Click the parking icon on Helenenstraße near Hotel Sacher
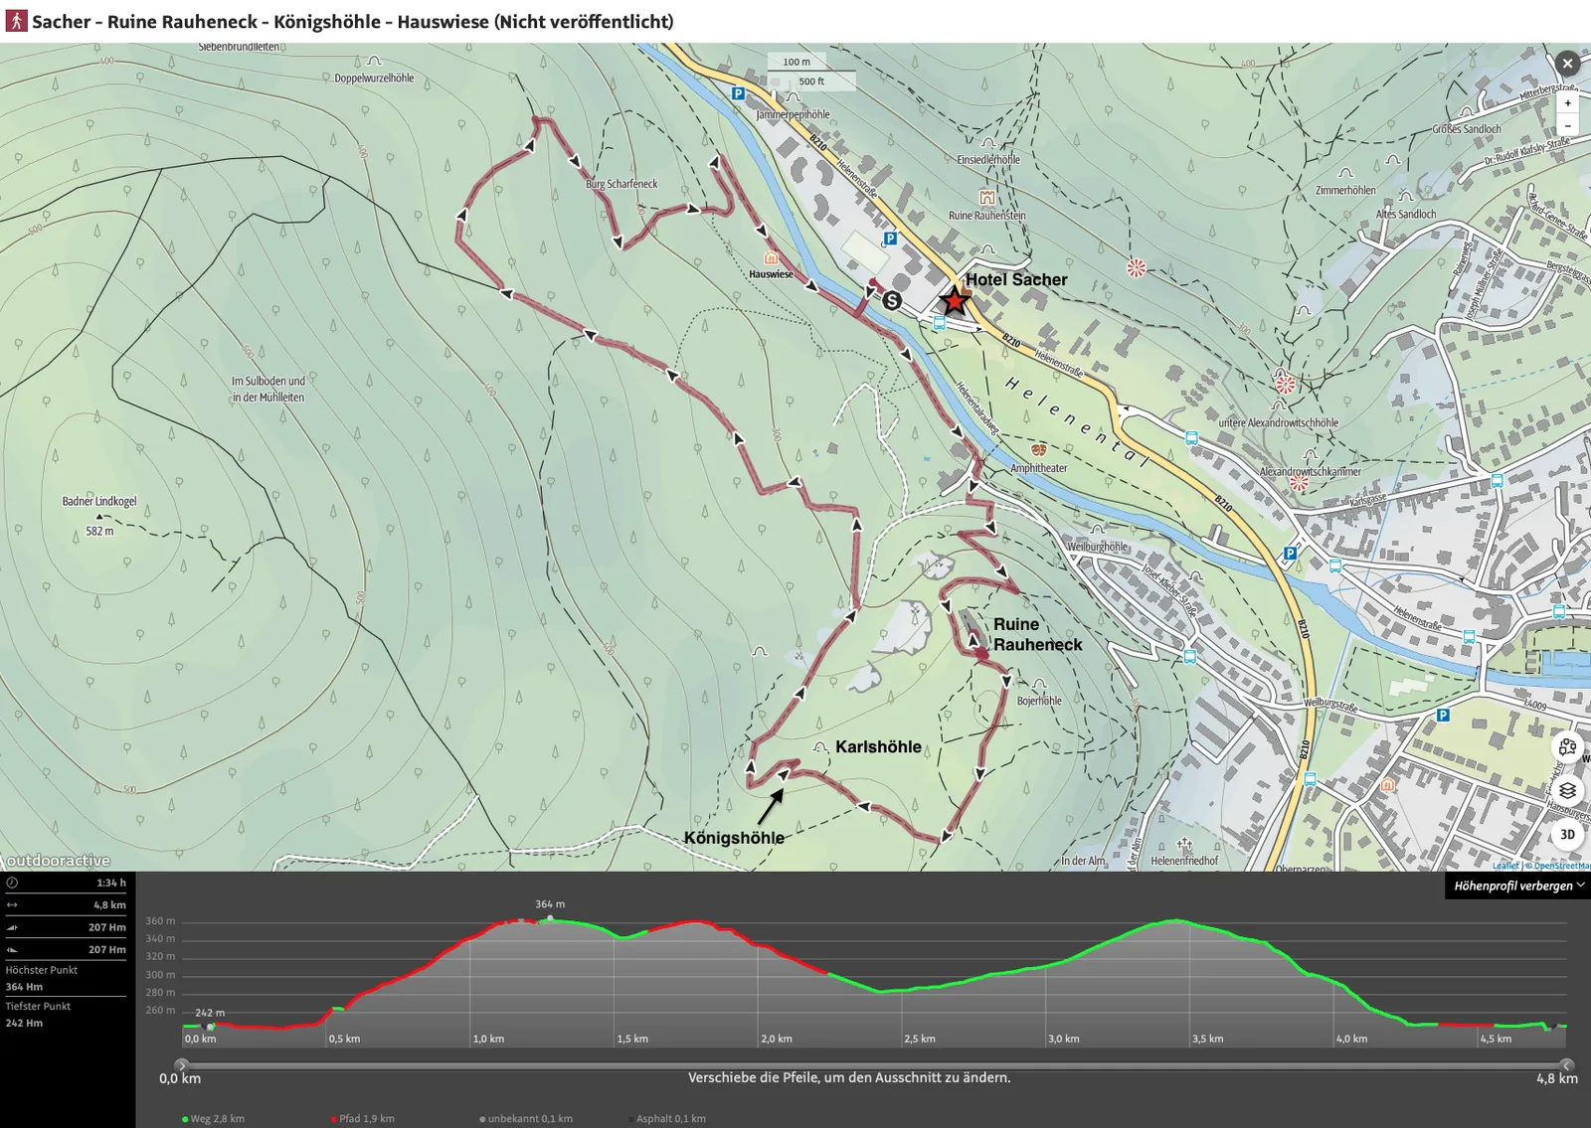This screenshot has height=1128, width=1591. click(x=890, y=239)
